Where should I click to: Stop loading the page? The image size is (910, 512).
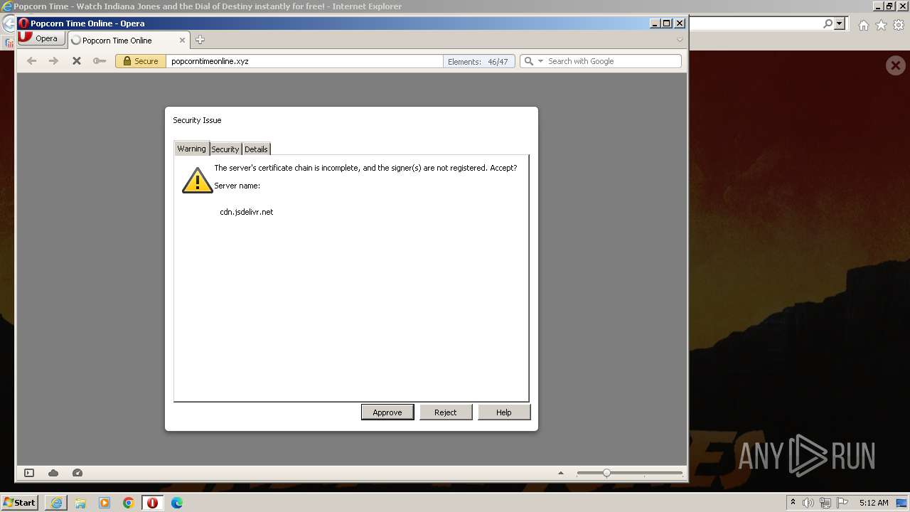pyautogui.click(x=77, y=61)
